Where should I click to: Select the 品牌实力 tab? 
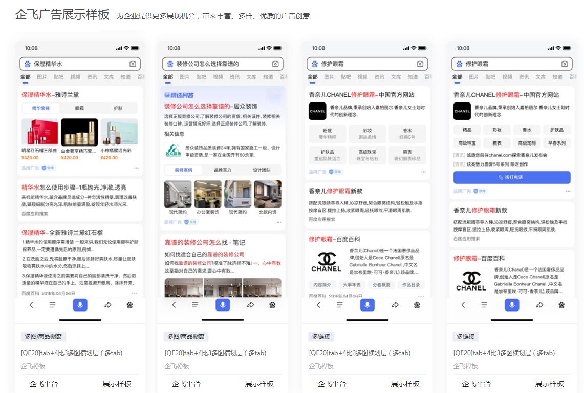tap(222, 170)
